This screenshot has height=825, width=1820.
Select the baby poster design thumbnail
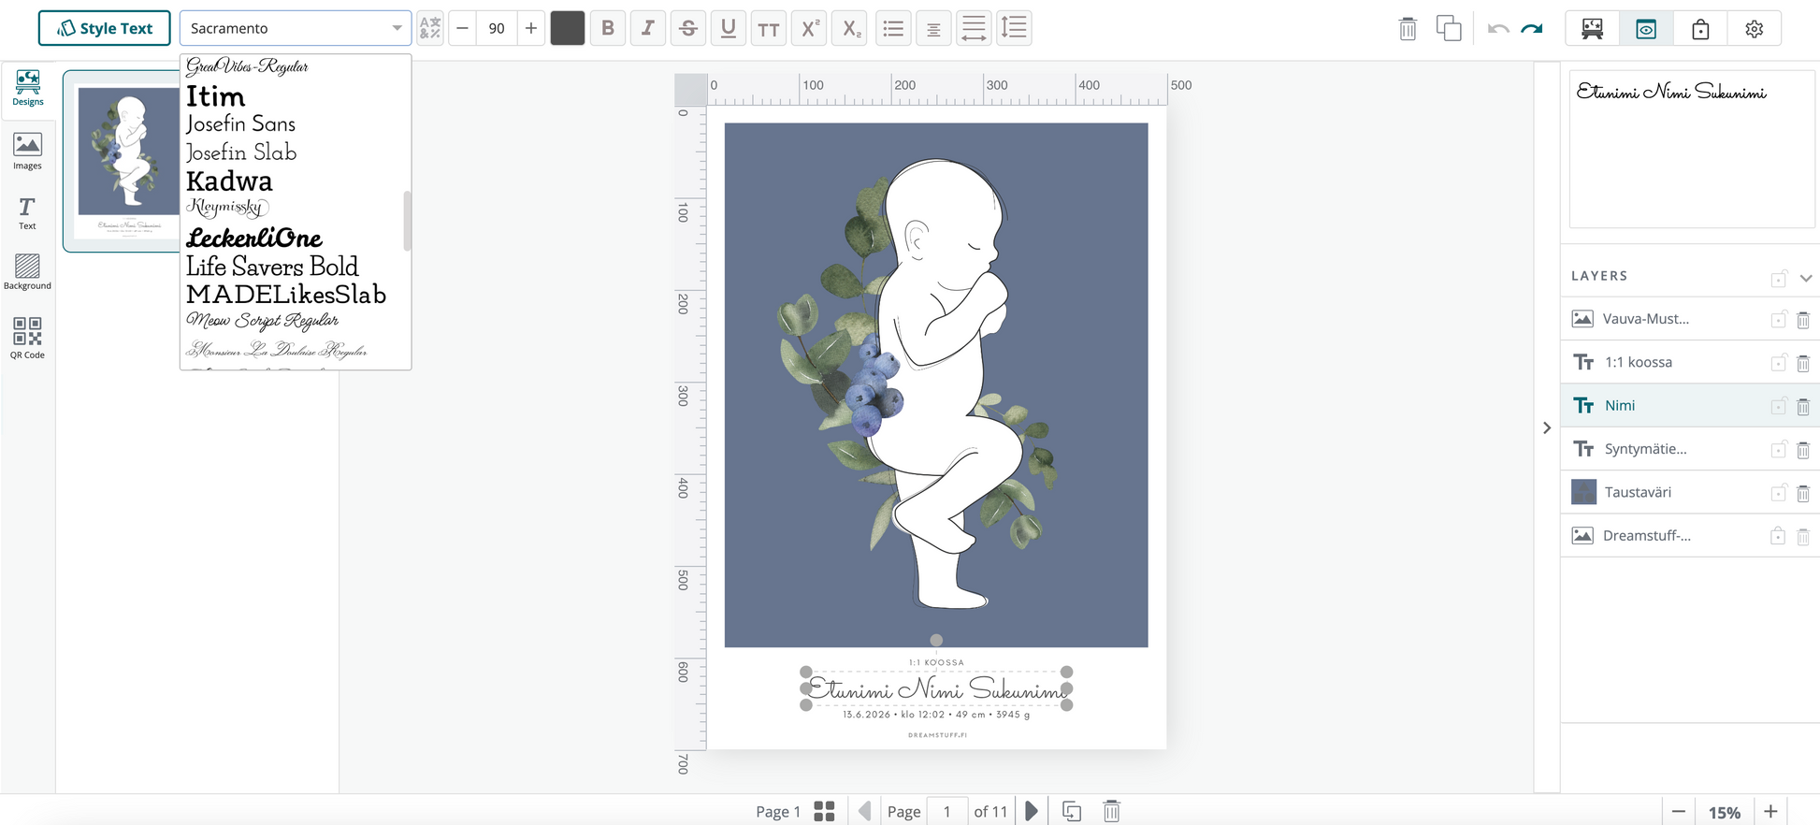(x=122, y=161)
